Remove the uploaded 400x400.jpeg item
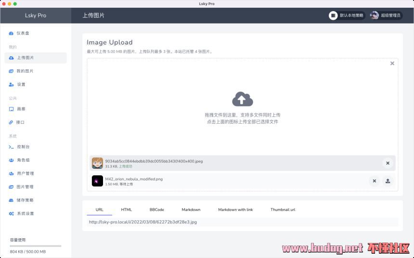Image resolution: width=414 pixels, height=258 pixels. coord(388,163)
